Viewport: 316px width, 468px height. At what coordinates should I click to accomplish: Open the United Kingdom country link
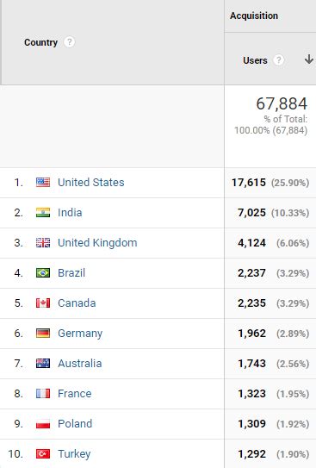pos(97,243)
